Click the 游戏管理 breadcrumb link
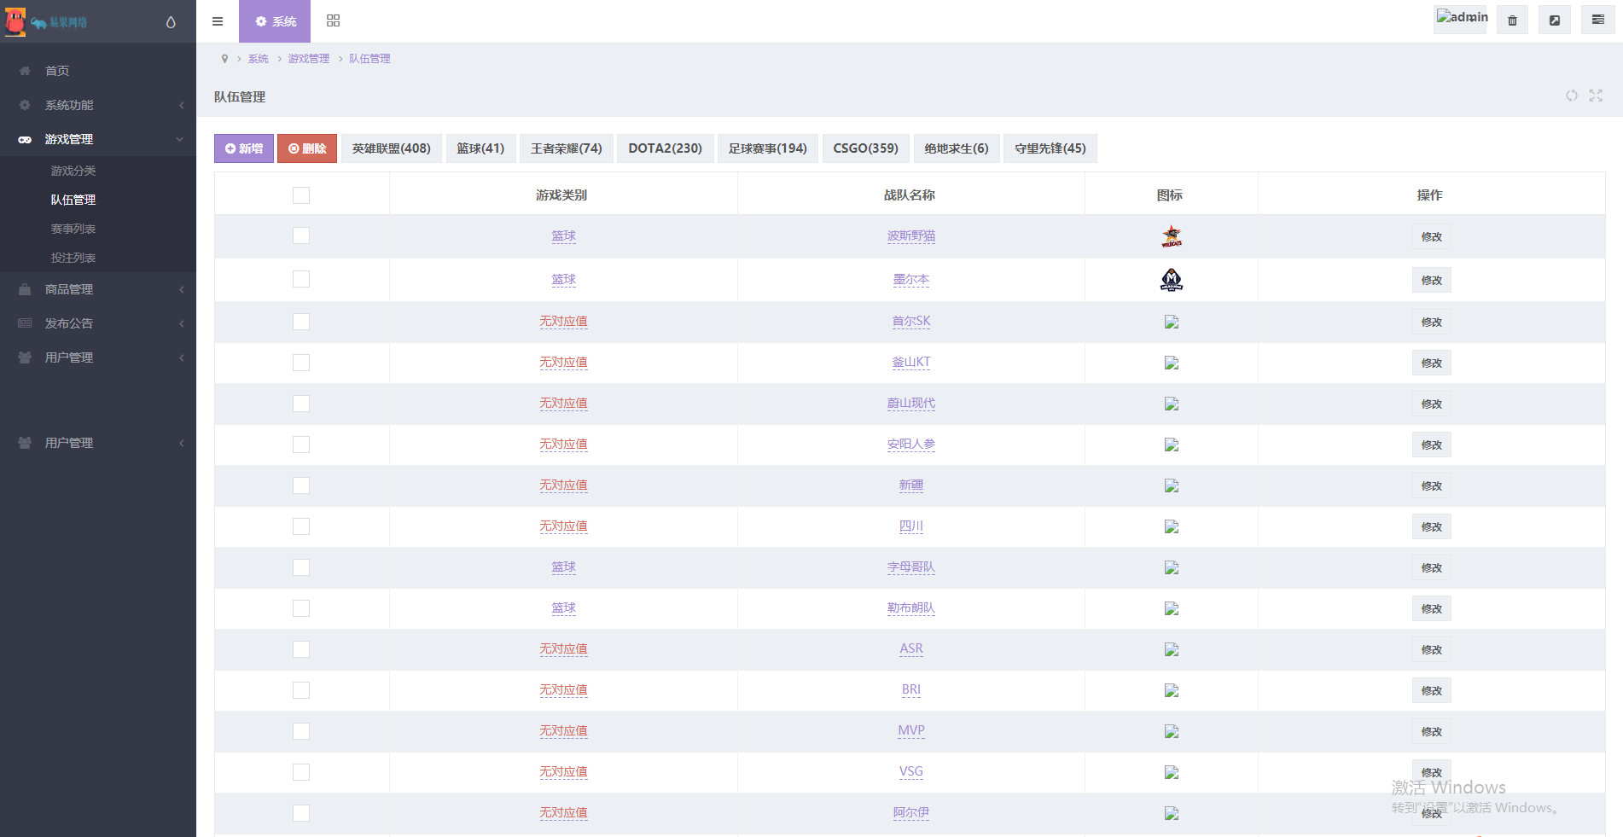Viewport: 1623px width, 837px height. (308, 59)
